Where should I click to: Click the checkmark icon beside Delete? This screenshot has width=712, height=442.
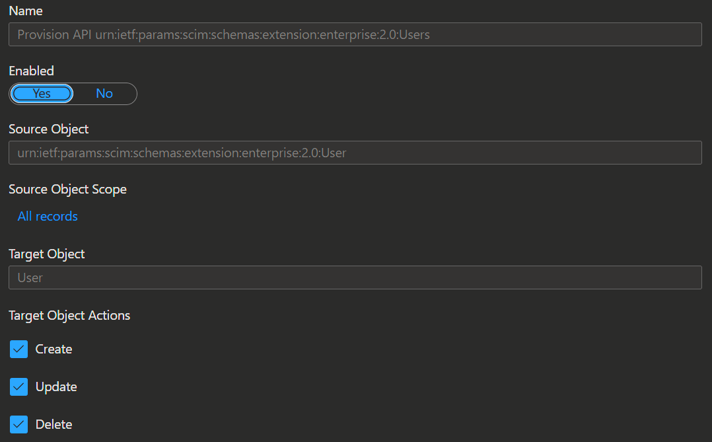pos(18,424)
